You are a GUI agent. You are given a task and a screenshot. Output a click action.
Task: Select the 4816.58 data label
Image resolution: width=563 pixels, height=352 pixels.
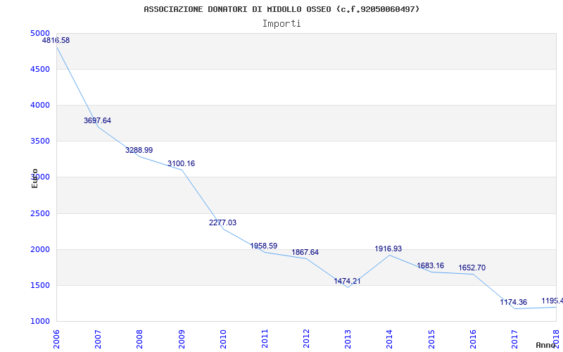coord(56,41)
